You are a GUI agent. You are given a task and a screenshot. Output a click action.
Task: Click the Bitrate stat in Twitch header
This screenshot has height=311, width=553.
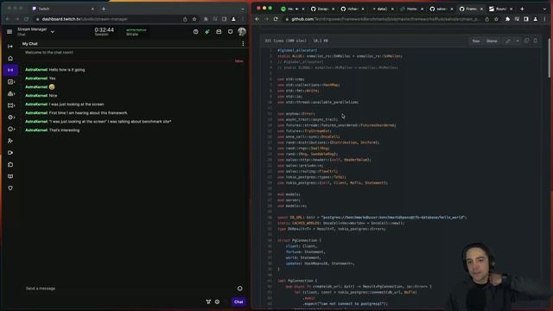(137, 32)
